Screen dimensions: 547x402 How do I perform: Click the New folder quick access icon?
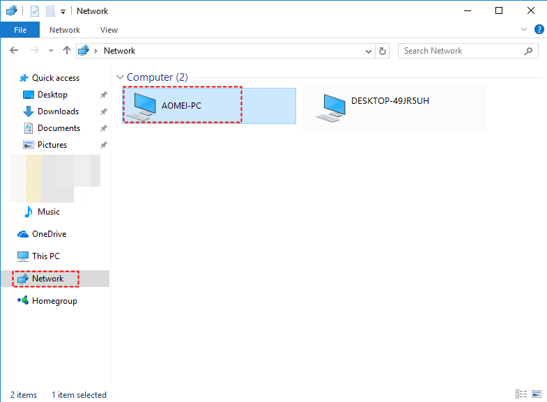50,11
